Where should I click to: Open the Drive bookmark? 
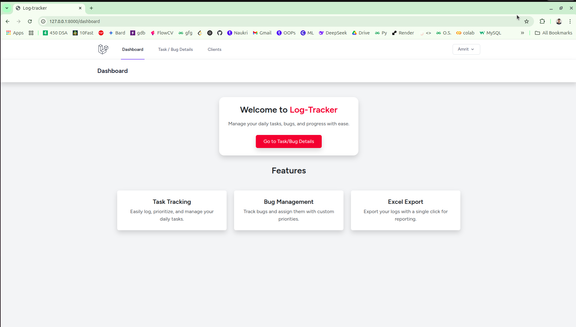(361, 33)
